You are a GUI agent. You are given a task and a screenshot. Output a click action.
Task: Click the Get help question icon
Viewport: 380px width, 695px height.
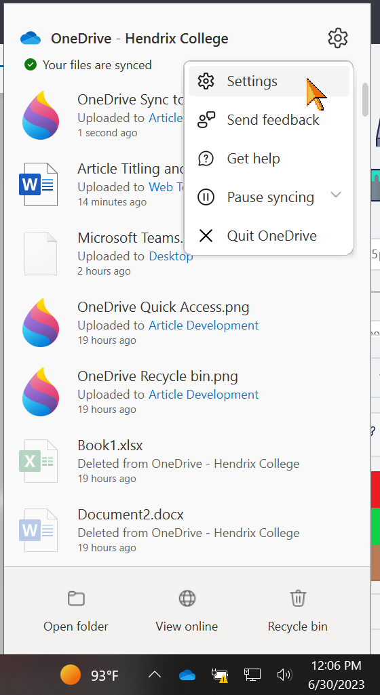(206, 158)
